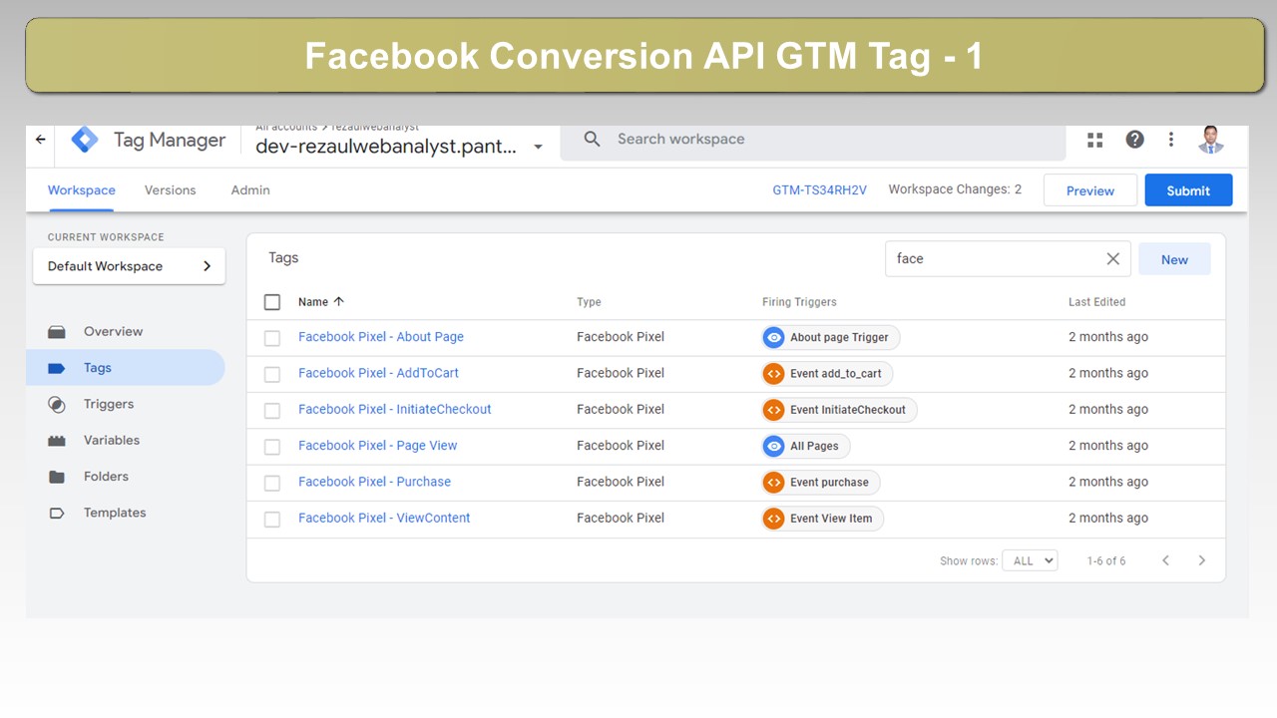Click the Tags sidebar icon
The width and height of the screenshot is (1277, 718).
click(57, 368)
